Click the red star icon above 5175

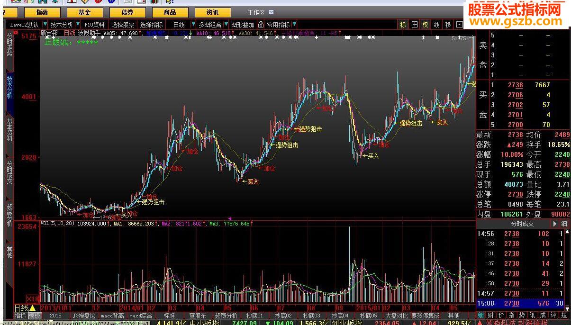[16, 33]
